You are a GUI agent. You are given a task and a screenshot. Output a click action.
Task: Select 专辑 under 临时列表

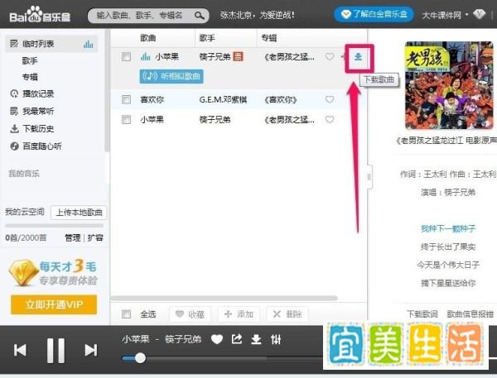coord(30,77)
